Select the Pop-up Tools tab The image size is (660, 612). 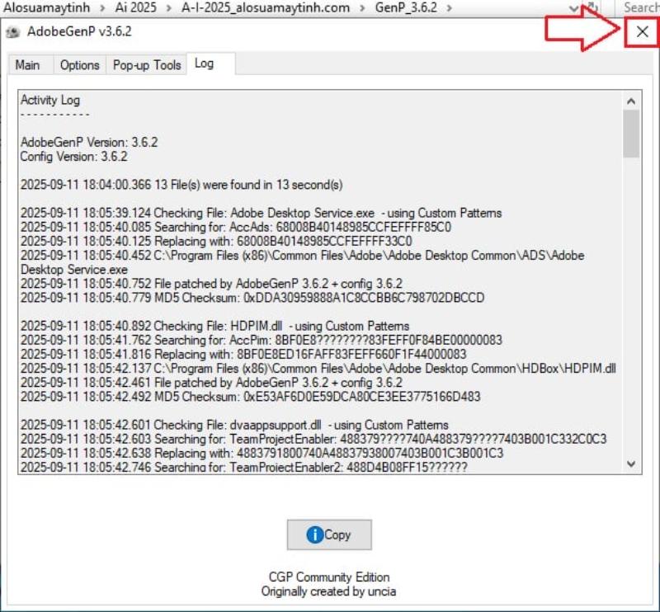147,65
